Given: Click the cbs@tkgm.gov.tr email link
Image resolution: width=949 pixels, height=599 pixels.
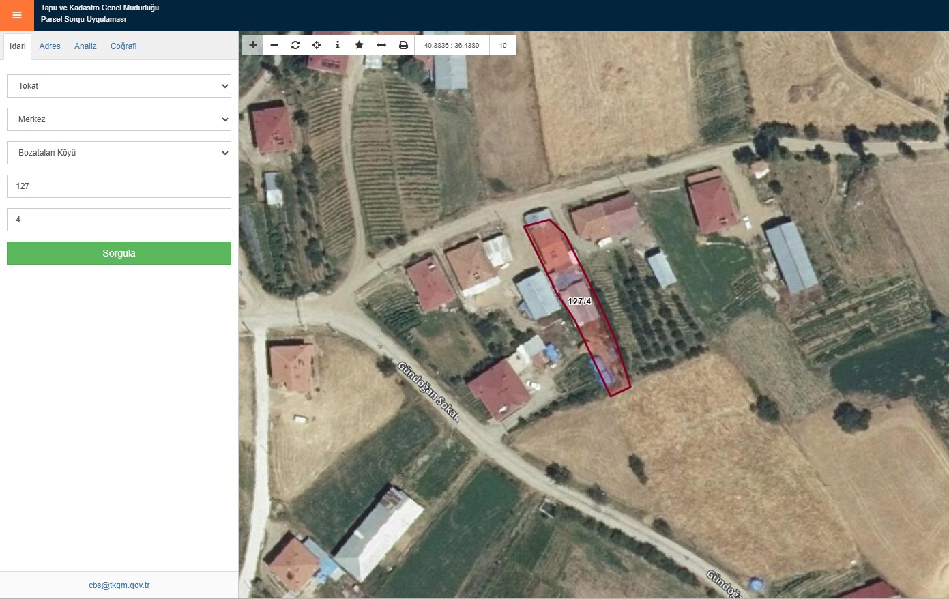Looking at the screenshot, I should (x=119, y=585).
